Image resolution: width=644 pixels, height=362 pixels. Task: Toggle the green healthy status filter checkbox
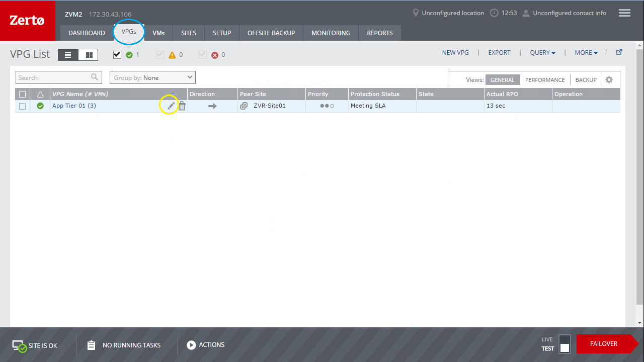[117, 55]
